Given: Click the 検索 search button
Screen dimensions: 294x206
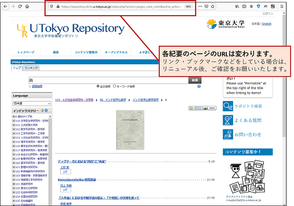Looking at the screenshot, I should tap(195, 80).
